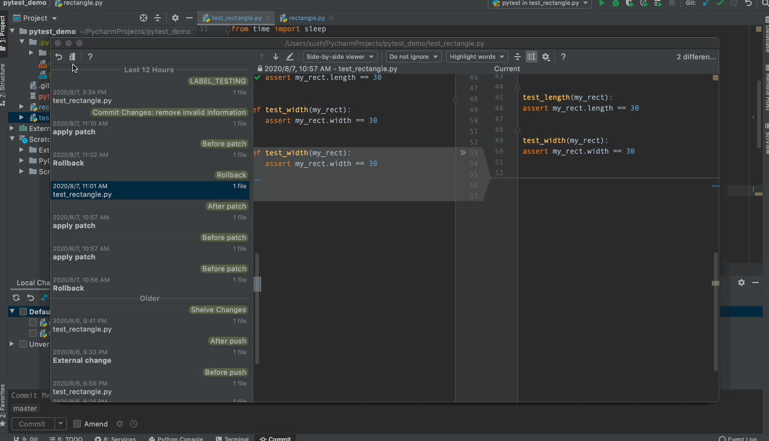769x441 pixels.
Task: Check second file under Default changelist
Action: (33, 333)
